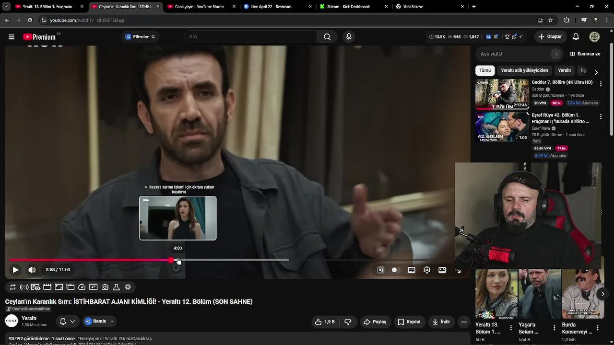Click the playback speedometer icon
This screenshot has width=614, height=345.
point(82,287)
